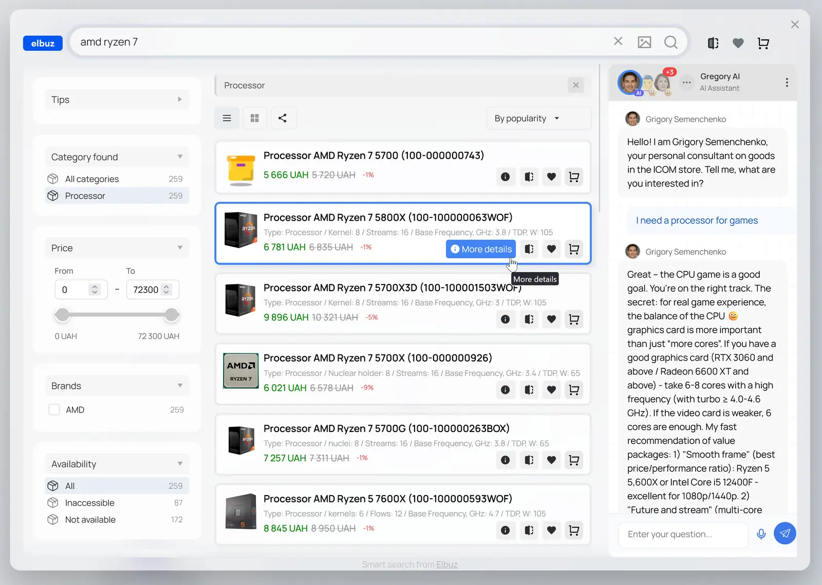This screenshot has height=585, width=822.
Task: Add Ryzen 7 5700X (100-000000926) to comparison
Action: [x=529, y=389]
